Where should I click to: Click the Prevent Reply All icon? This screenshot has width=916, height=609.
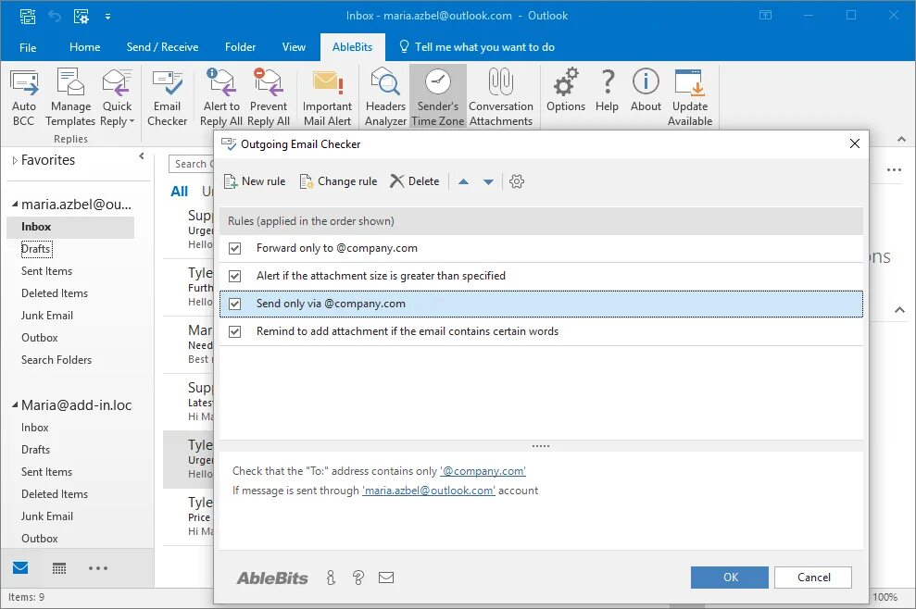click(x=269, y=97)
